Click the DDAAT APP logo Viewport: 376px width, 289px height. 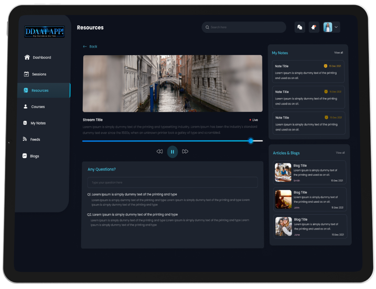pos(44,32)
